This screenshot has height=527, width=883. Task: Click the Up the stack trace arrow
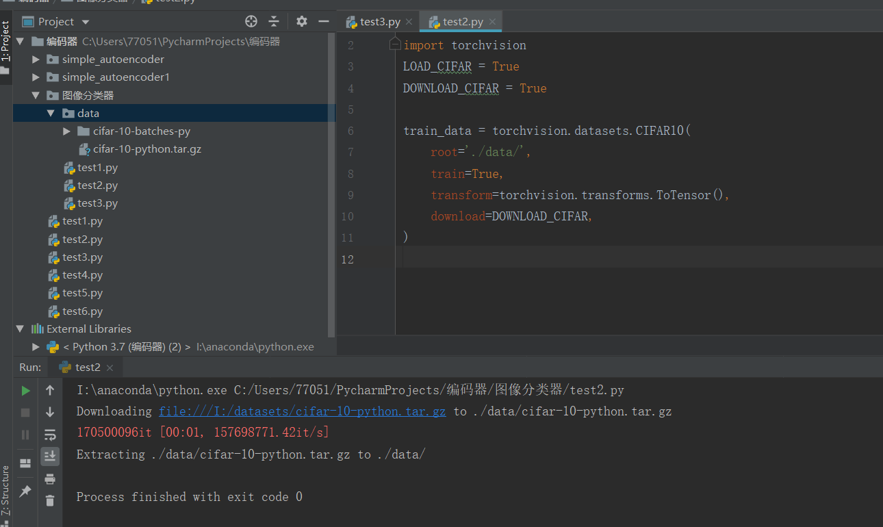click(x=50, y=390)
